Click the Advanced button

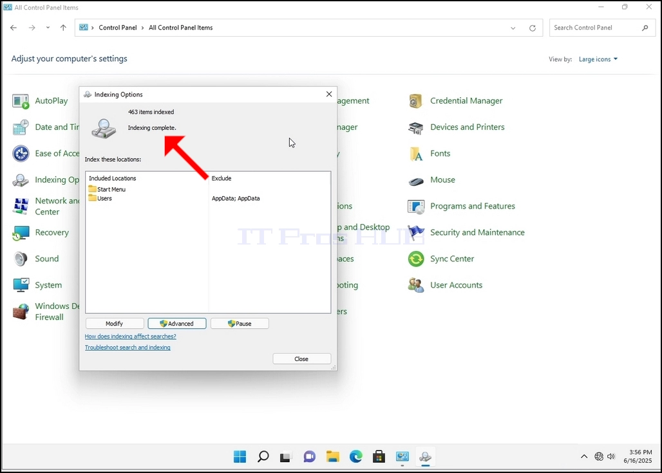coord(177,324)
